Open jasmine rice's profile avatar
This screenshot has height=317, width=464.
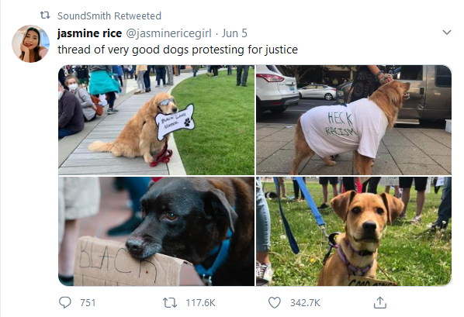click(x=30, y=43)
